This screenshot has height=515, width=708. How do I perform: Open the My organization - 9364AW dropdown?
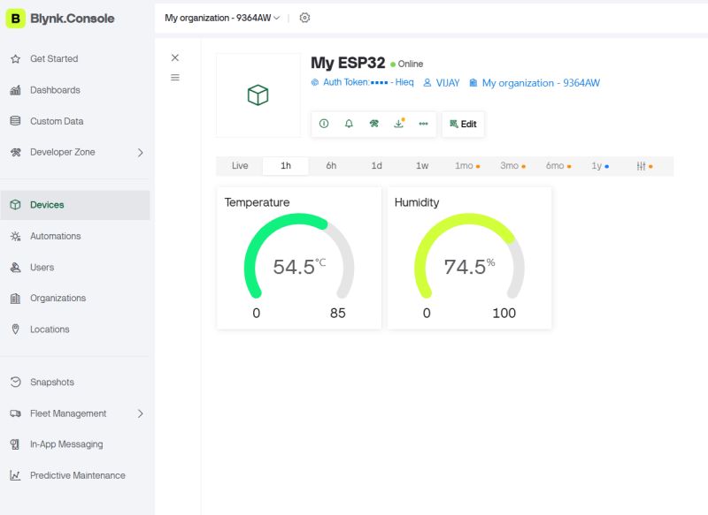(222, 18)
